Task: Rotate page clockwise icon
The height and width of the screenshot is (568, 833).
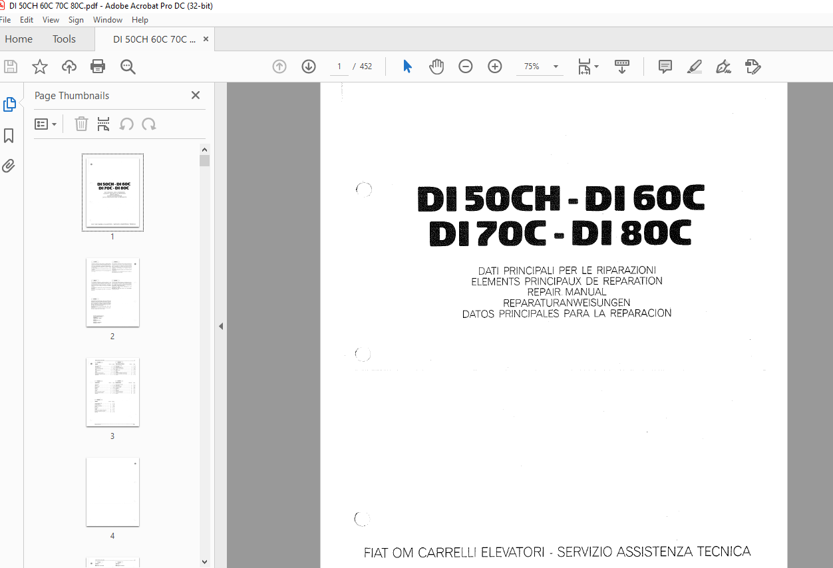Action: tap(149, 124)
